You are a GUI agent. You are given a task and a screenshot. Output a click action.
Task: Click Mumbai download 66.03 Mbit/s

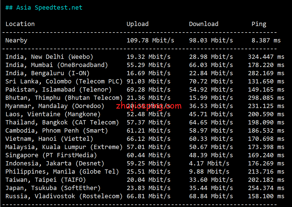coord(211,65)
